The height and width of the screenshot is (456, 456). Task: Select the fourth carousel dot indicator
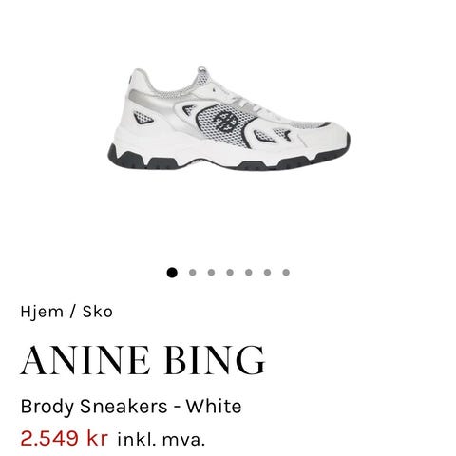[230, 273]
